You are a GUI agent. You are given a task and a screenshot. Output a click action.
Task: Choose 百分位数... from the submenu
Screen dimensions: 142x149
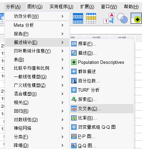(102, 81)
